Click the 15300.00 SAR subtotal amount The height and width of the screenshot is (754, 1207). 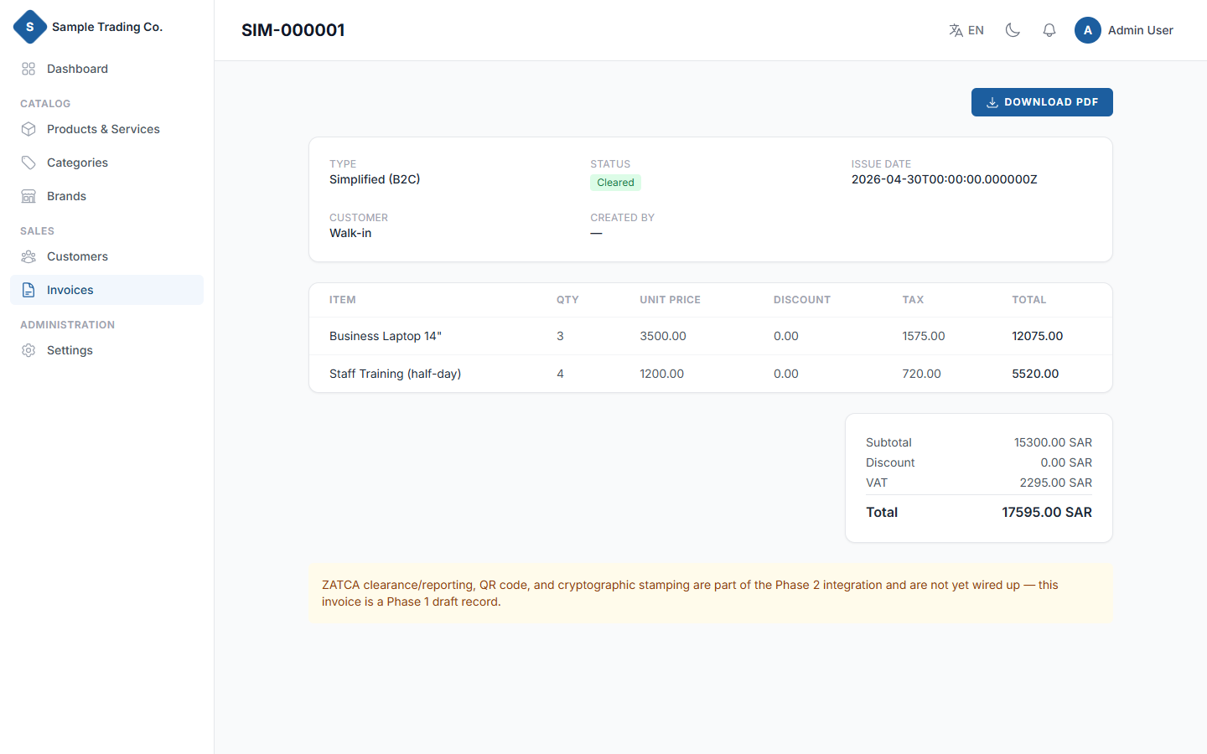[1053, 442]
